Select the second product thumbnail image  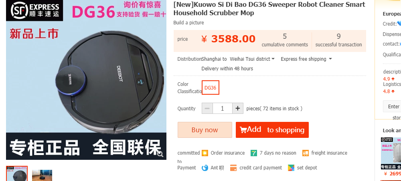point(42,175)
